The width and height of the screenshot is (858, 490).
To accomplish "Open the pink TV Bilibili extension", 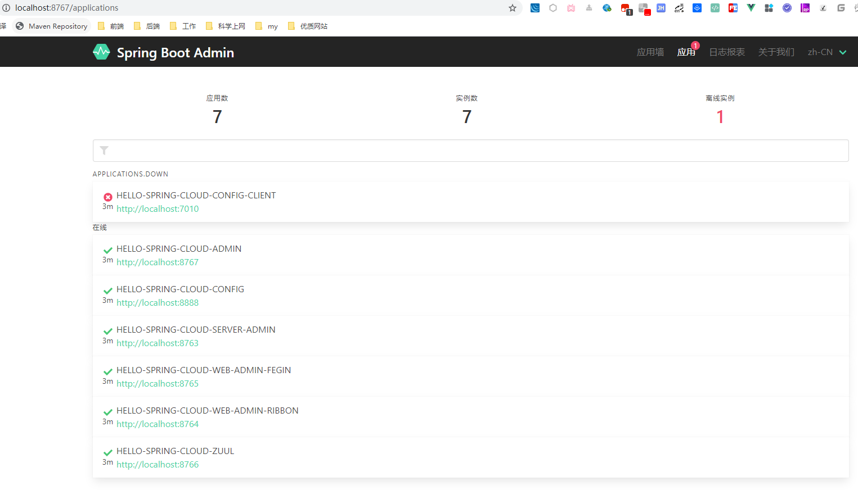I will [571, 8].
